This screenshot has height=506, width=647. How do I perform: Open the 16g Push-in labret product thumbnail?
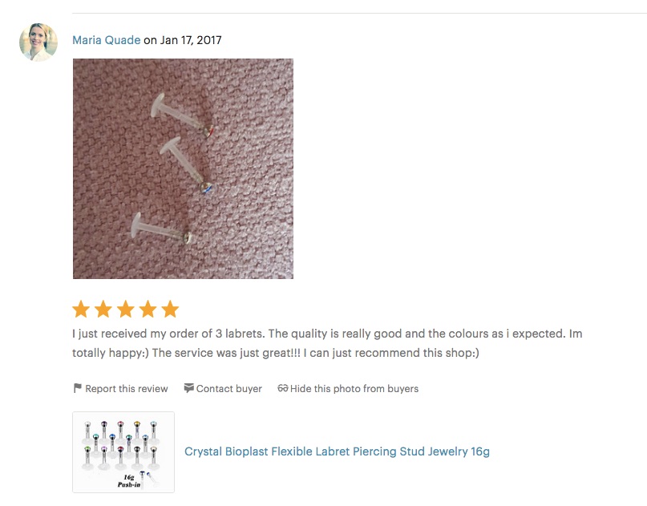tap(123, 452)
